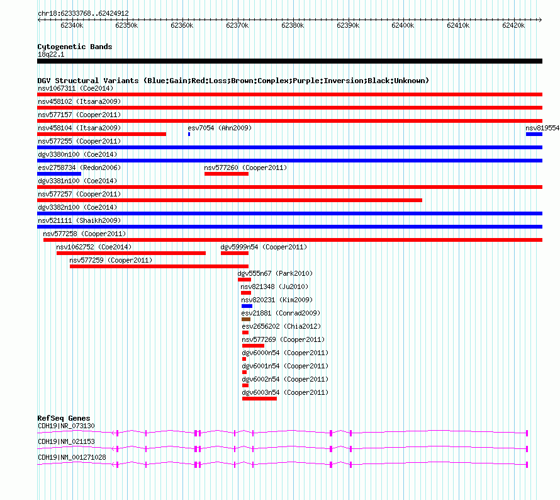This screenshot has width=560, height=500.
Task: Click the CDH19|NM_001271028 gene label
Action: coord(72,457)
